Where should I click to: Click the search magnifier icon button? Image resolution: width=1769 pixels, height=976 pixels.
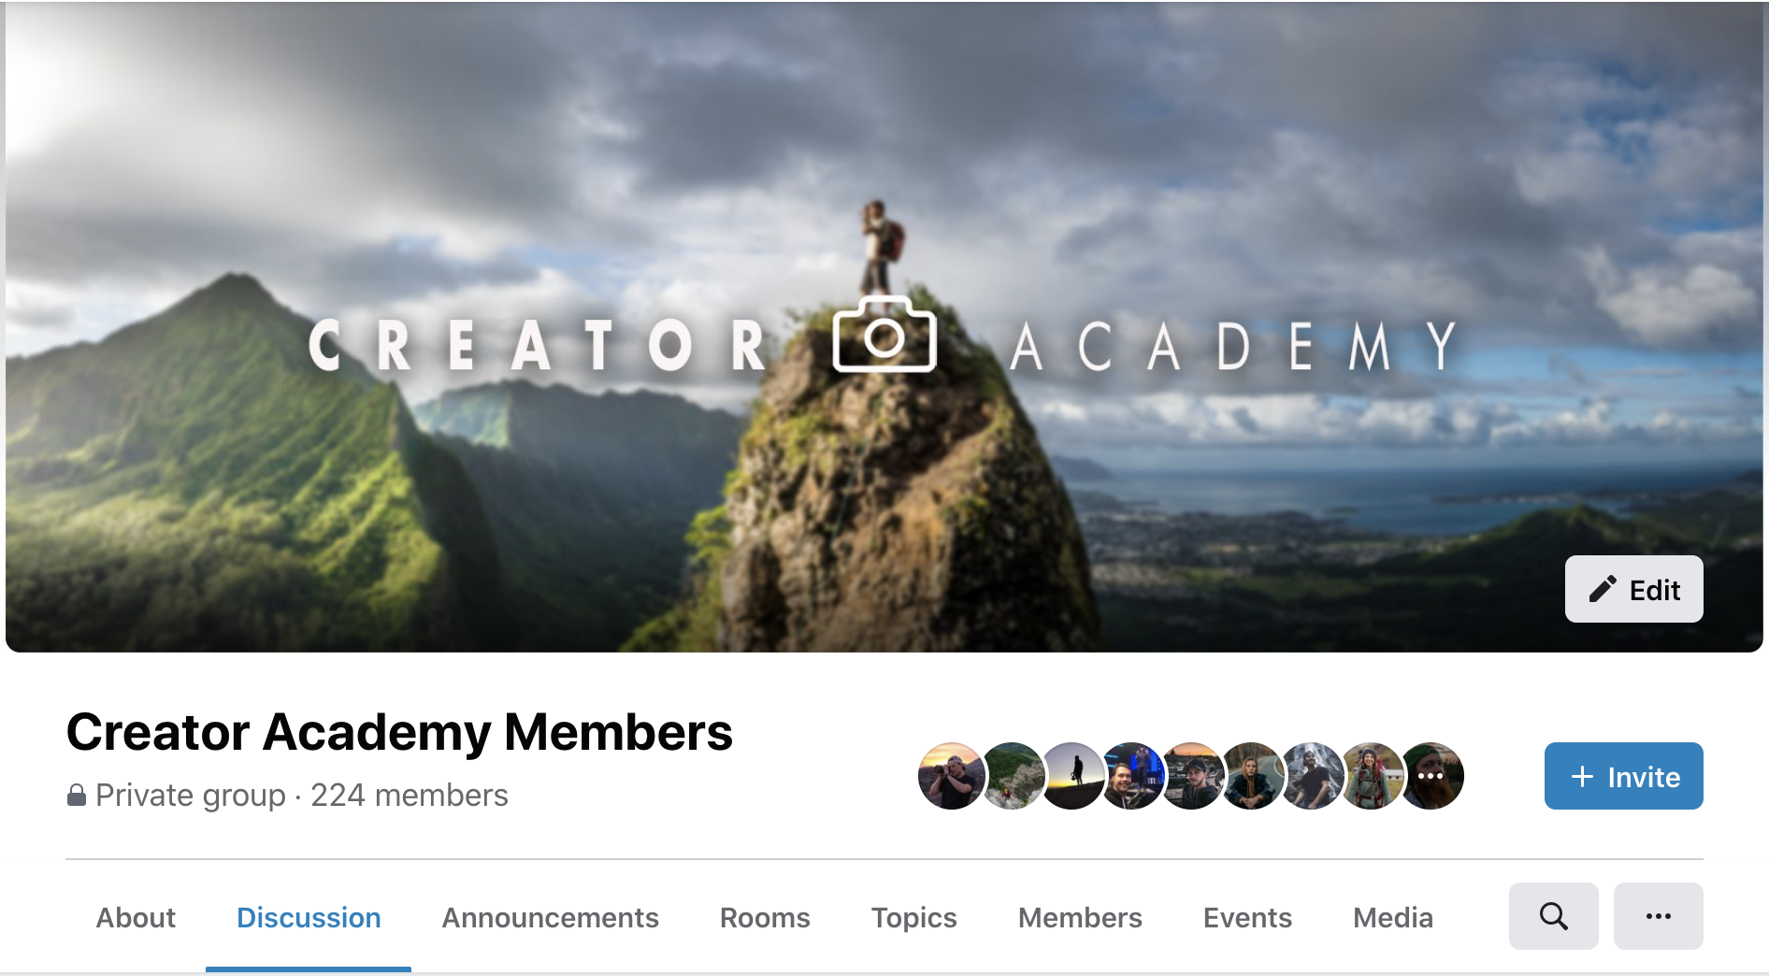(x=1553, y=916)
